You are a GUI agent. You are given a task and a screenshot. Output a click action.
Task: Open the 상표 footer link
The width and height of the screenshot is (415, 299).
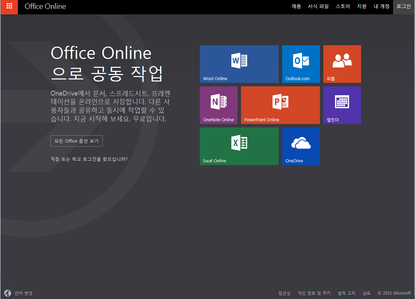tap(367, 293)
